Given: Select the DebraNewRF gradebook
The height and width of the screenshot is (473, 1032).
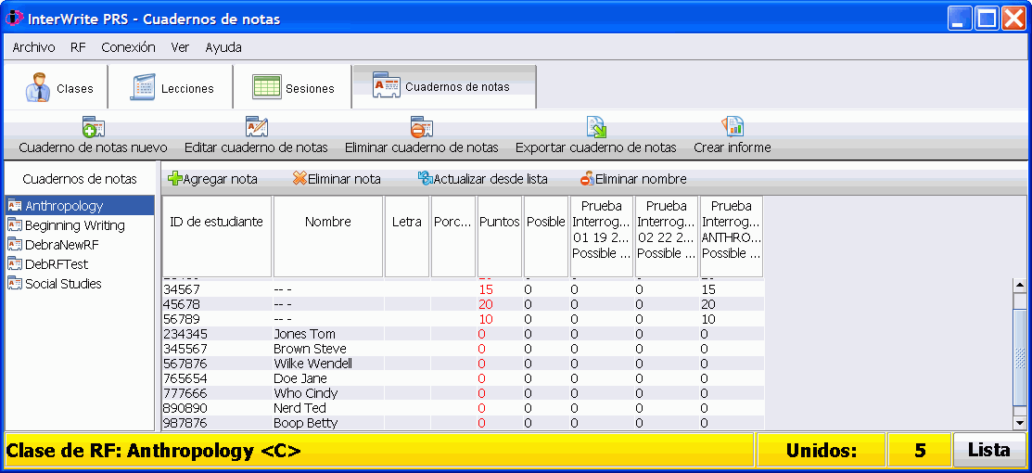Looking at the screenshot, I should pyautogui.click(x=79, y=245).
